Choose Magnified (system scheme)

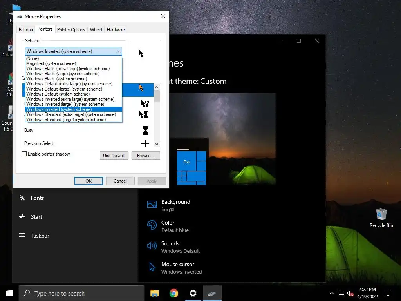click(74, 63)
